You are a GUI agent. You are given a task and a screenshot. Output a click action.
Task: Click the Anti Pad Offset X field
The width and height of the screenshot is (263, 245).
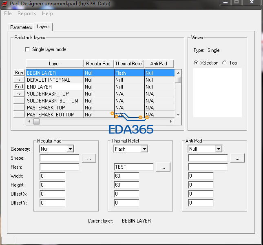pos(201,194)
